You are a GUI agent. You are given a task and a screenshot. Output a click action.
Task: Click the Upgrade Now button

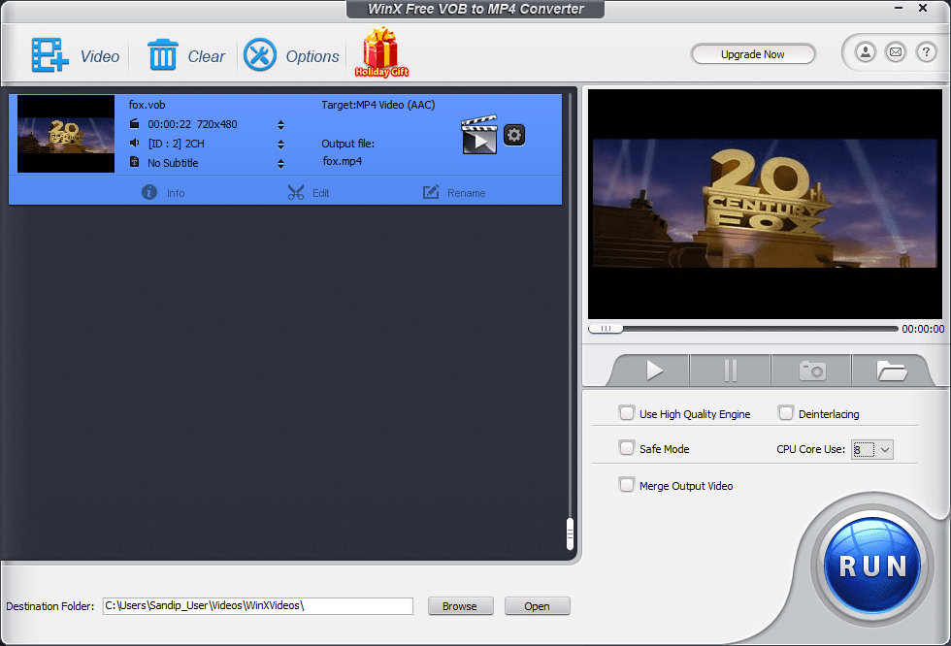[x=753, y=54]
